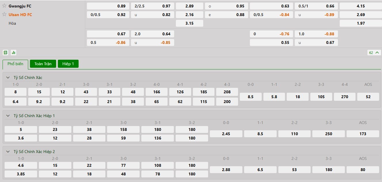Pick over 0.5/1 odds 0.66
Viewport: 382px width, 182px height.
[x=316, y=6]
